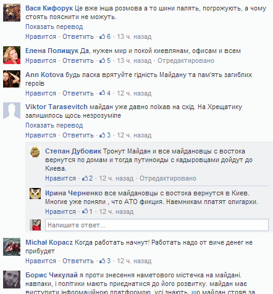
Task: Reply to Вася Кифорук's comment
Action: tap(78, 36)
